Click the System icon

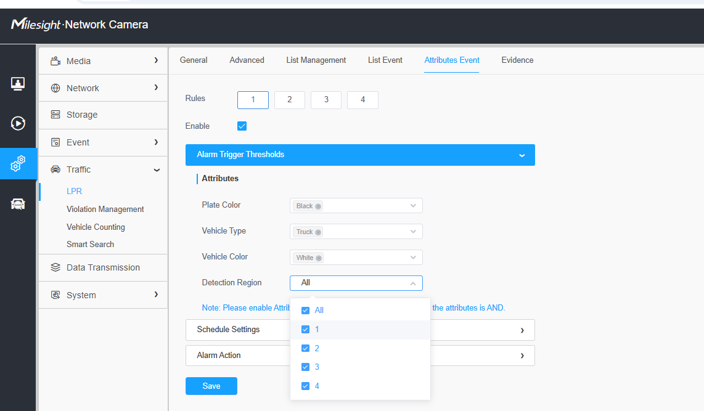click(x=55, y=295)
